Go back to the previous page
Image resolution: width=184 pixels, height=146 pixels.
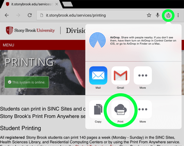[7, 15]
